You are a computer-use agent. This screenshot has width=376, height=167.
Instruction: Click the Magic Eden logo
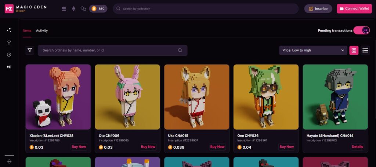pyautogui.click(x=25, y=9)
